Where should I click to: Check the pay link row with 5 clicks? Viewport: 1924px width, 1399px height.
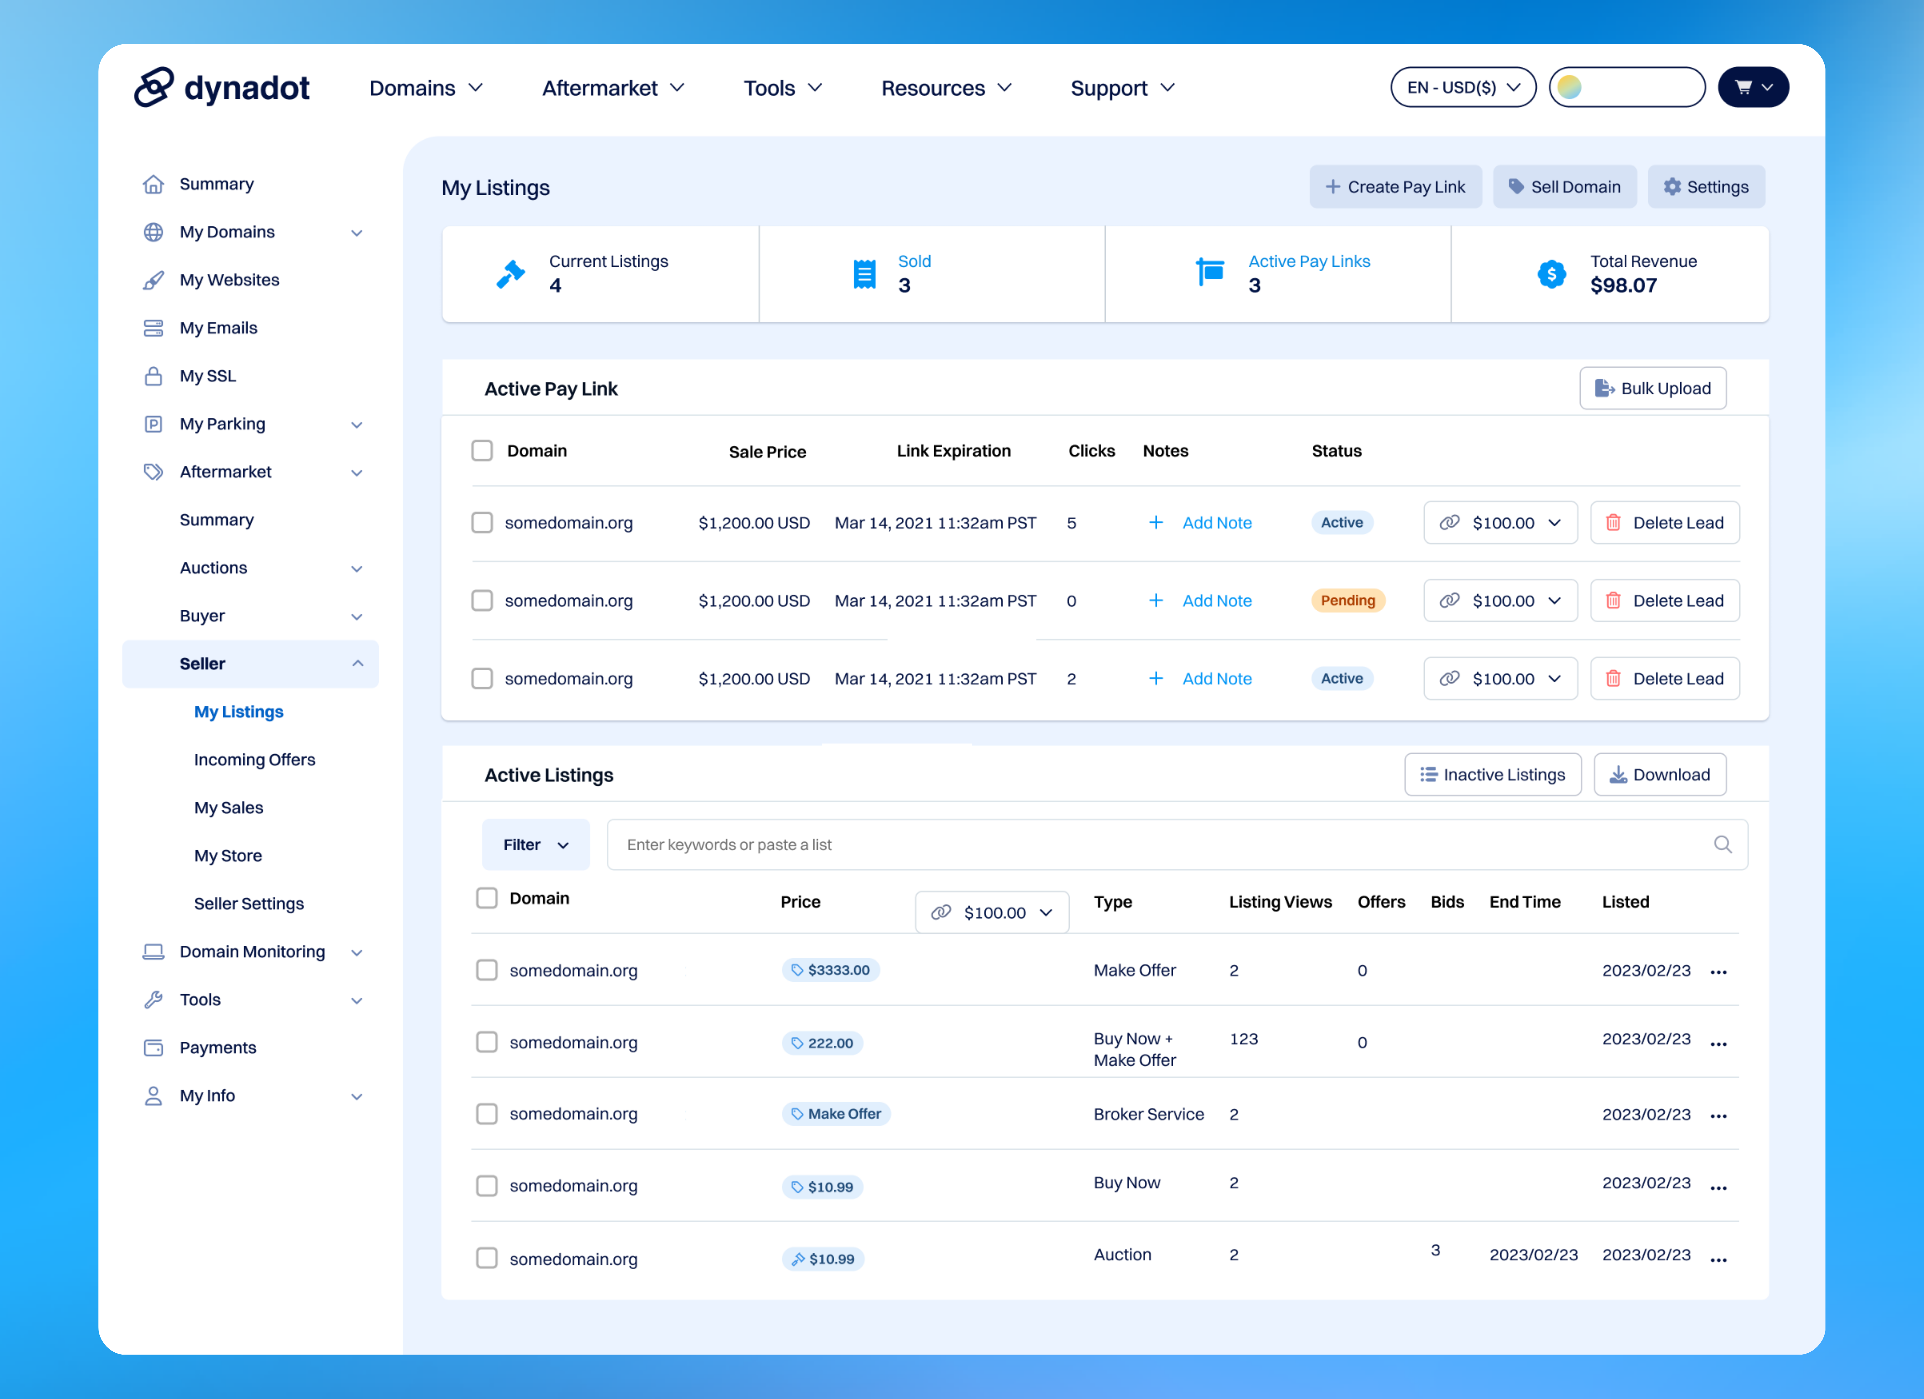(x=482, y=523)
